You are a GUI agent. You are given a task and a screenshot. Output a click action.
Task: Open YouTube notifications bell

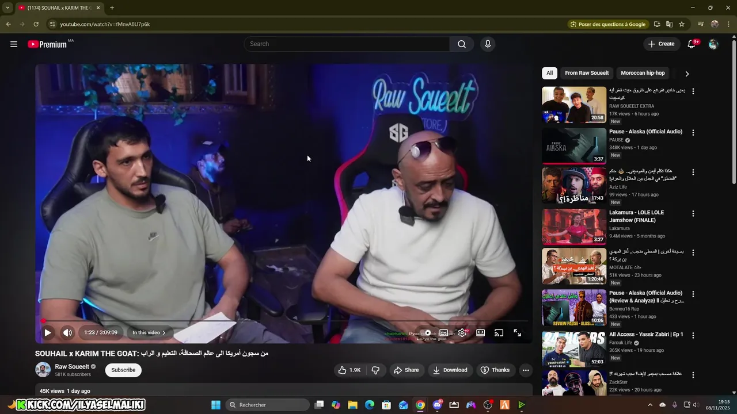click(692, 44)
